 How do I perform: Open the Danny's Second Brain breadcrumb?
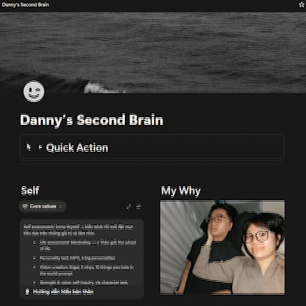pyautogui.click(x=25, y=4)
